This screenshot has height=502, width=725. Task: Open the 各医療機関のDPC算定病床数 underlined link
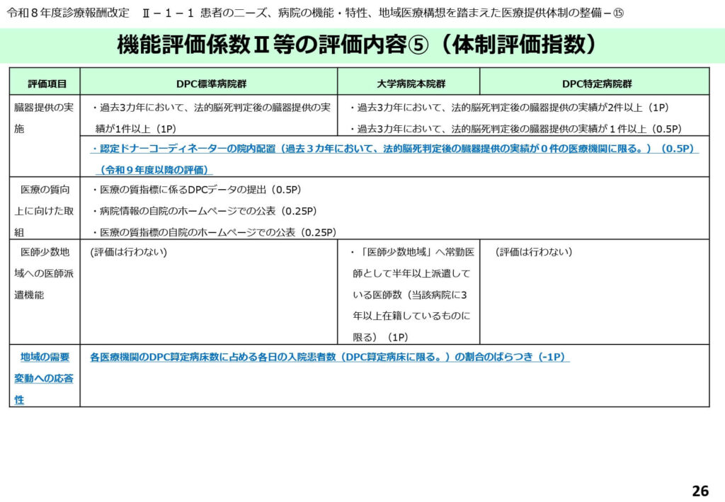point(330,358)
